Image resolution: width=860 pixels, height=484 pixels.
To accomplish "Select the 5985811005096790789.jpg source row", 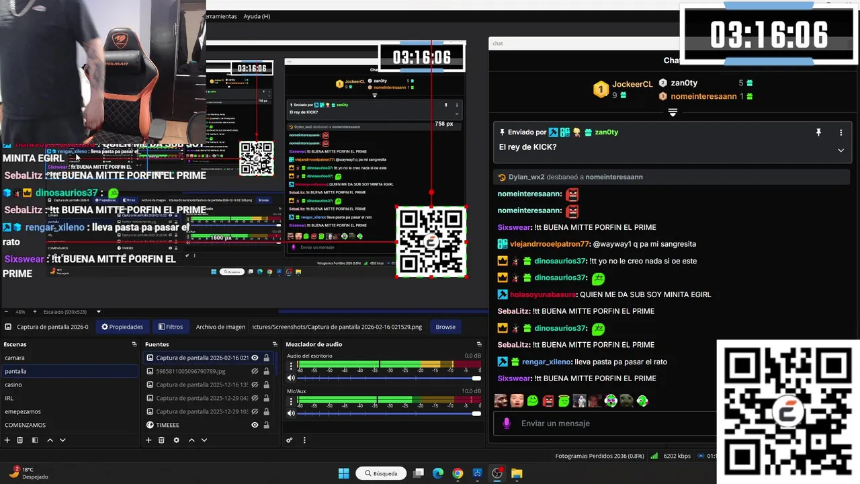I will (x=208, y=371).
